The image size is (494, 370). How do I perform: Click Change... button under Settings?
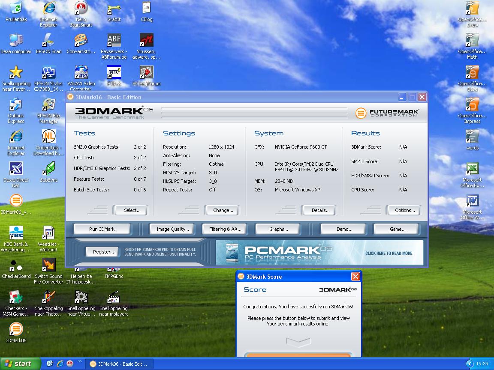[223, 210]
